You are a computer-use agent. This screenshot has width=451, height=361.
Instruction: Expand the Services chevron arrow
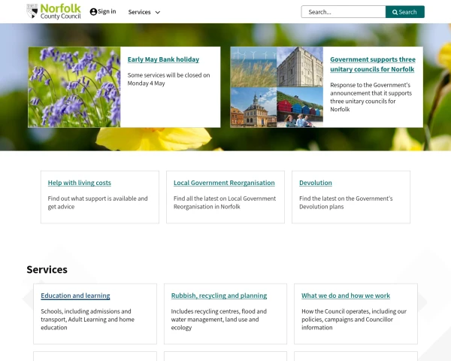(x=158, y=12)
